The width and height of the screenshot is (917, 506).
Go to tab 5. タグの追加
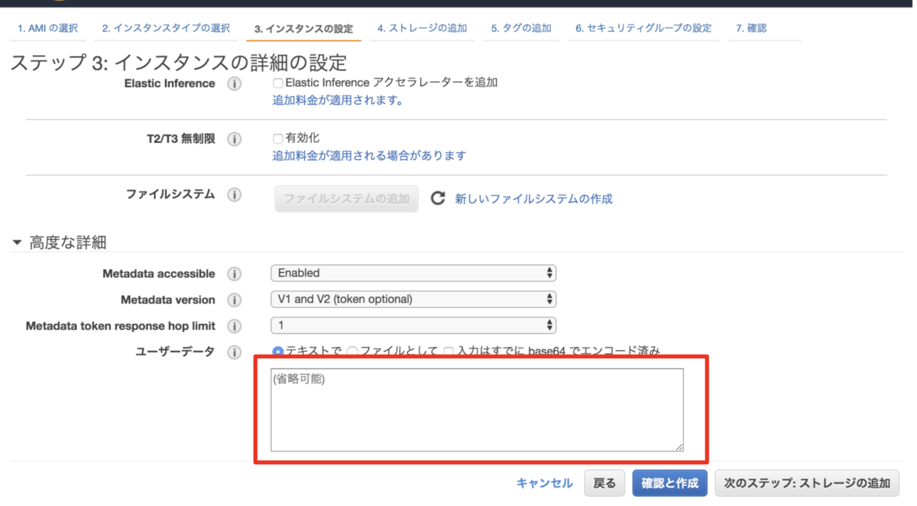coord(521,28)
